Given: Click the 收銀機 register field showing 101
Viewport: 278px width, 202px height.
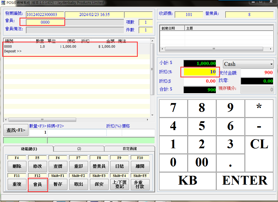Looking at the screenshot, I should pyautogui.click(x=189, y=15).
